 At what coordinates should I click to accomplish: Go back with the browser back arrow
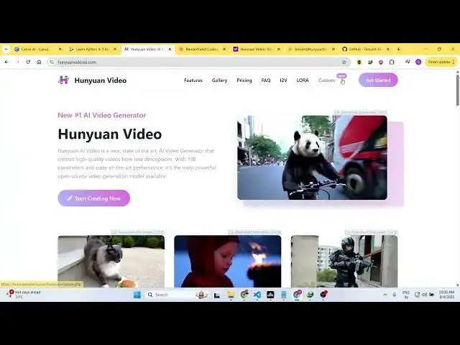click(x=6, y=63)
